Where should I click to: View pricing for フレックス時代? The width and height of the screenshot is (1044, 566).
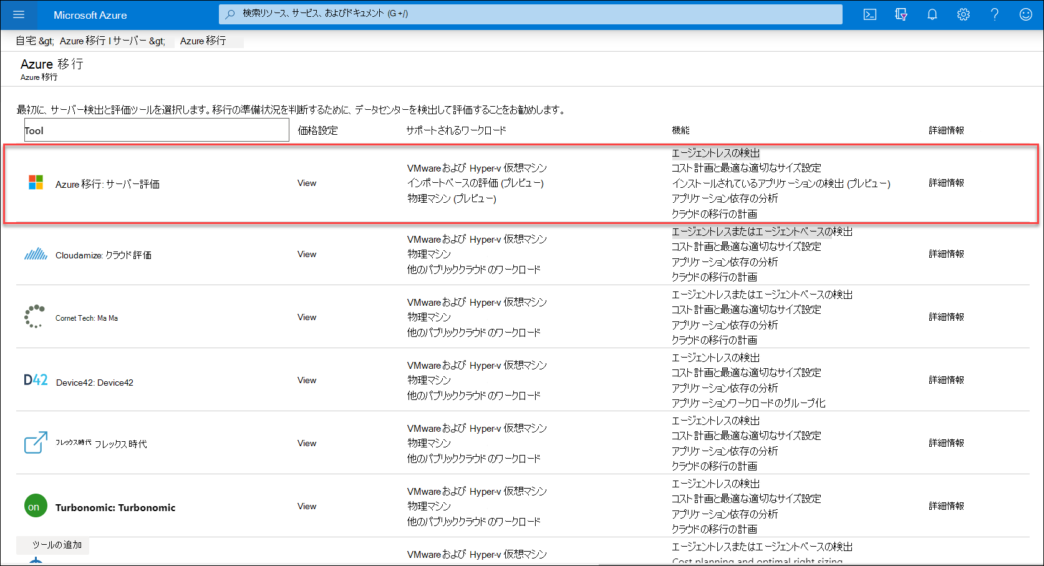click(x=307, y=443)
